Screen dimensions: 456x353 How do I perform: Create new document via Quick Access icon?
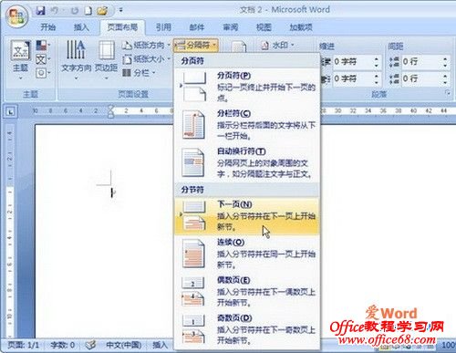point(88,11)
